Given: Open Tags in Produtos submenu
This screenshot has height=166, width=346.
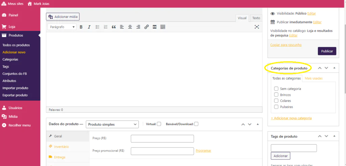Looking at the screenshot, I should click(x=6, y=66).
